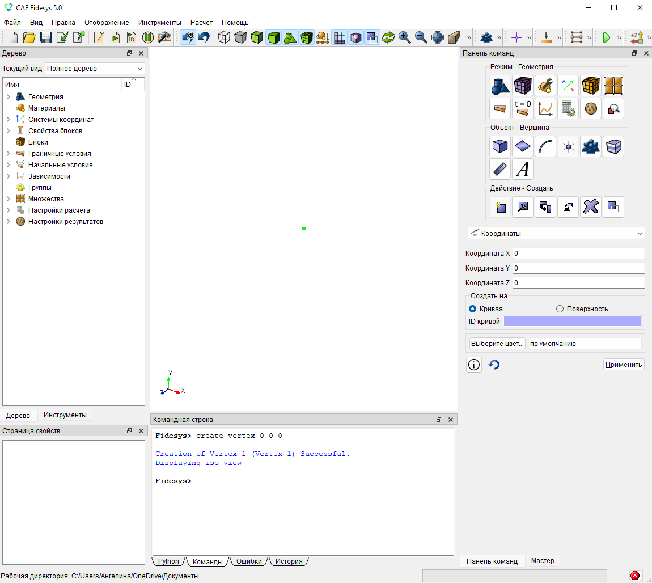Viewport: 652px width, 583px height.
Task: Click the 'Координата Z' input field
Action: coord(578,283)
